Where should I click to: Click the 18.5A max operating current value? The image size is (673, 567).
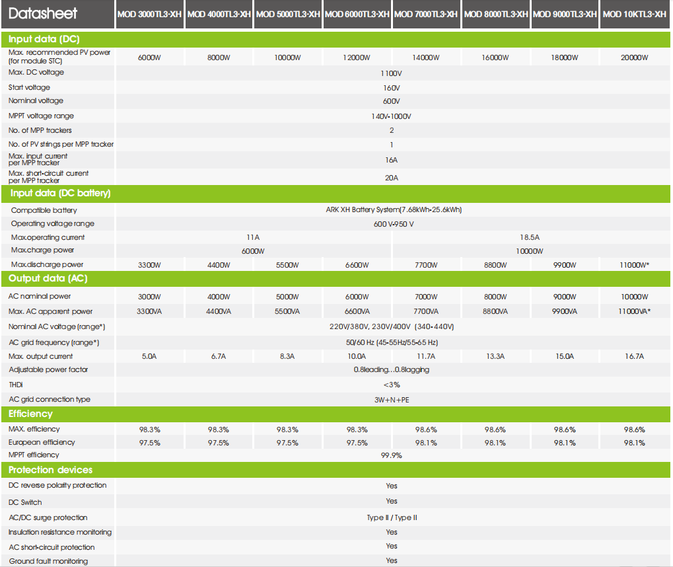click(530, 237)
